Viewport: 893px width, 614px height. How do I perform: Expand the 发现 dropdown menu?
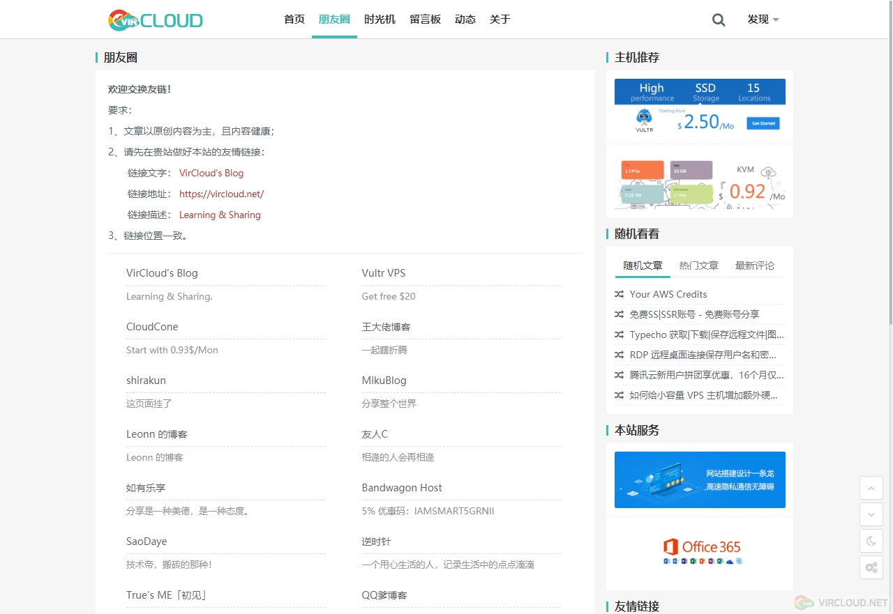tap(763, 20)
